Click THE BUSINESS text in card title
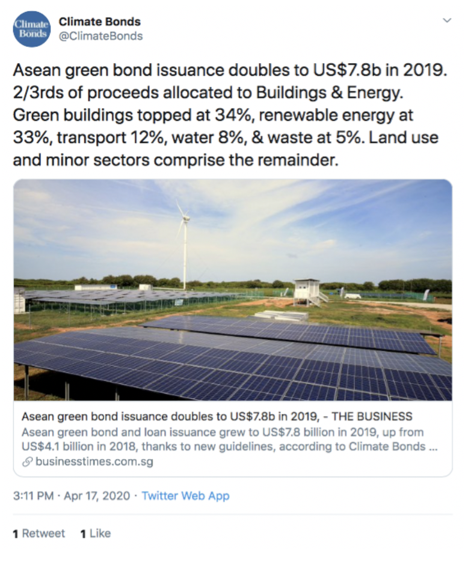 (372, 416)
